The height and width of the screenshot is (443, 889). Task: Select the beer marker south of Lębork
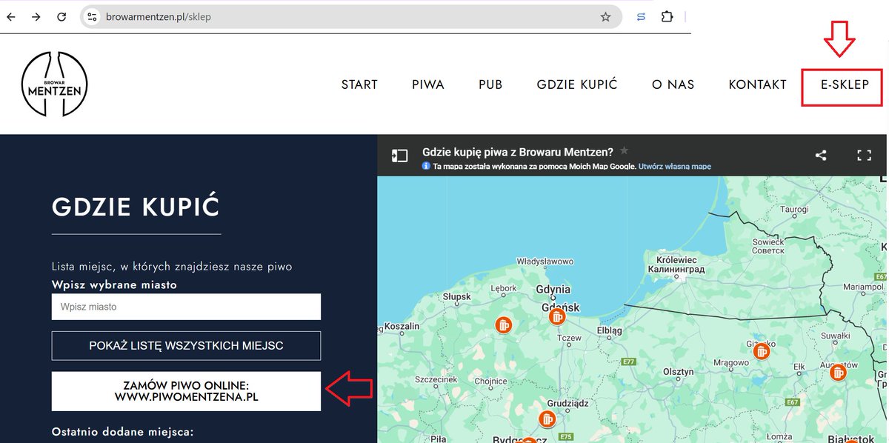503,324
